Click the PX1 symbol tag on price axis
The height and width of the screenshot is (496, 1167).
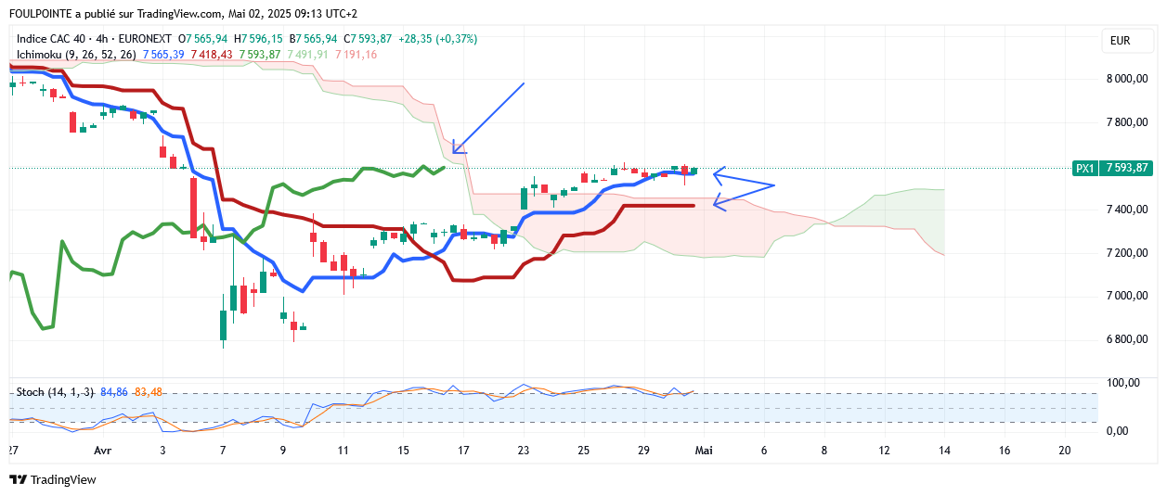click(x=1085, y=168)
